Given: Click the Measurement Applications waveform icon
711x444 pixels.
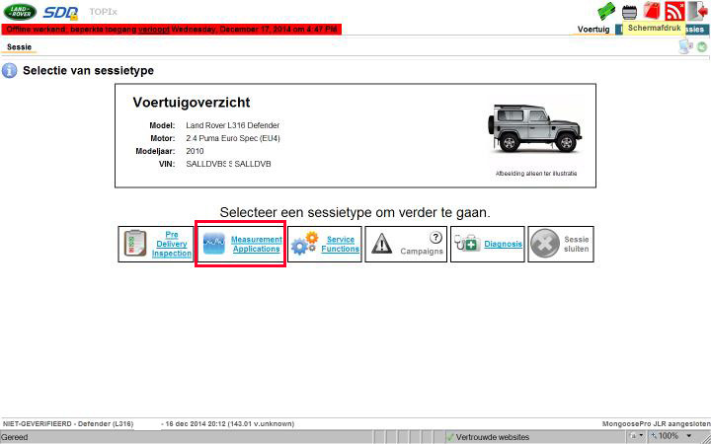Looking at the screenshot, I should coord(214,244).
